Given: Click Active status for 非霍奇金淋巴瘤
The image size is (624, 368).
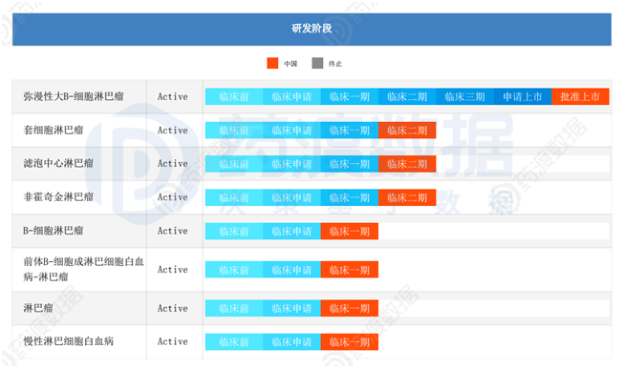Looking at the screenshot, I should pyautogui.click(x=173, y=197).
